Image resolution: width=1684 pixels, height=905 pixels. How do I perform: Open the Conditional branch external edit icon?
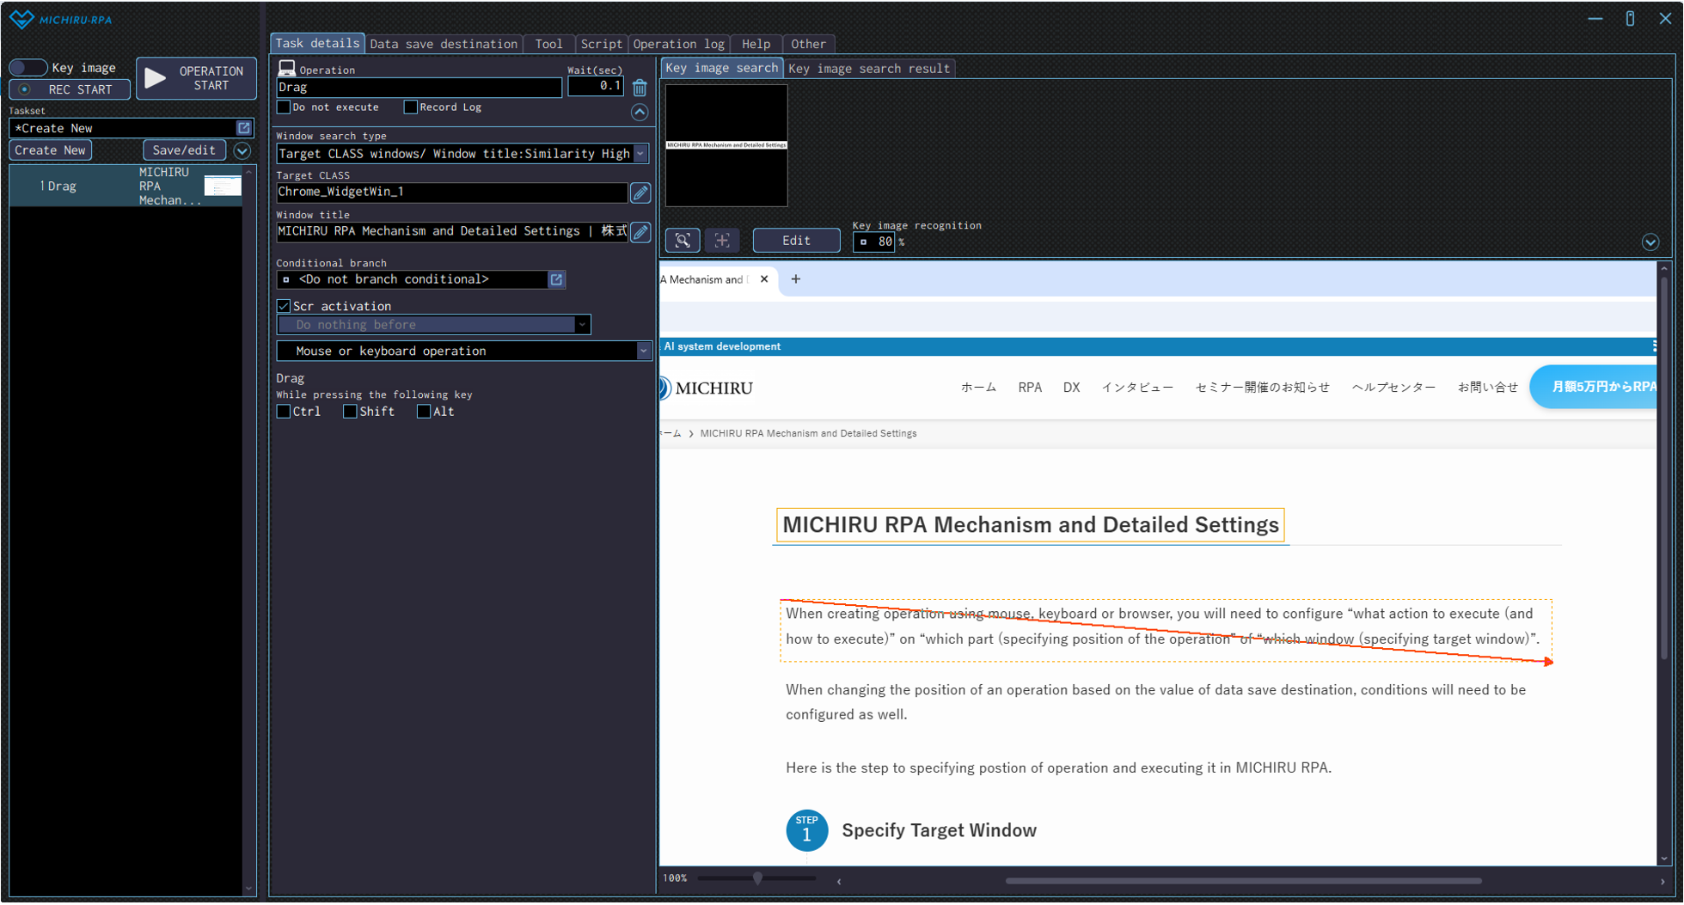[x=556, y=279]
